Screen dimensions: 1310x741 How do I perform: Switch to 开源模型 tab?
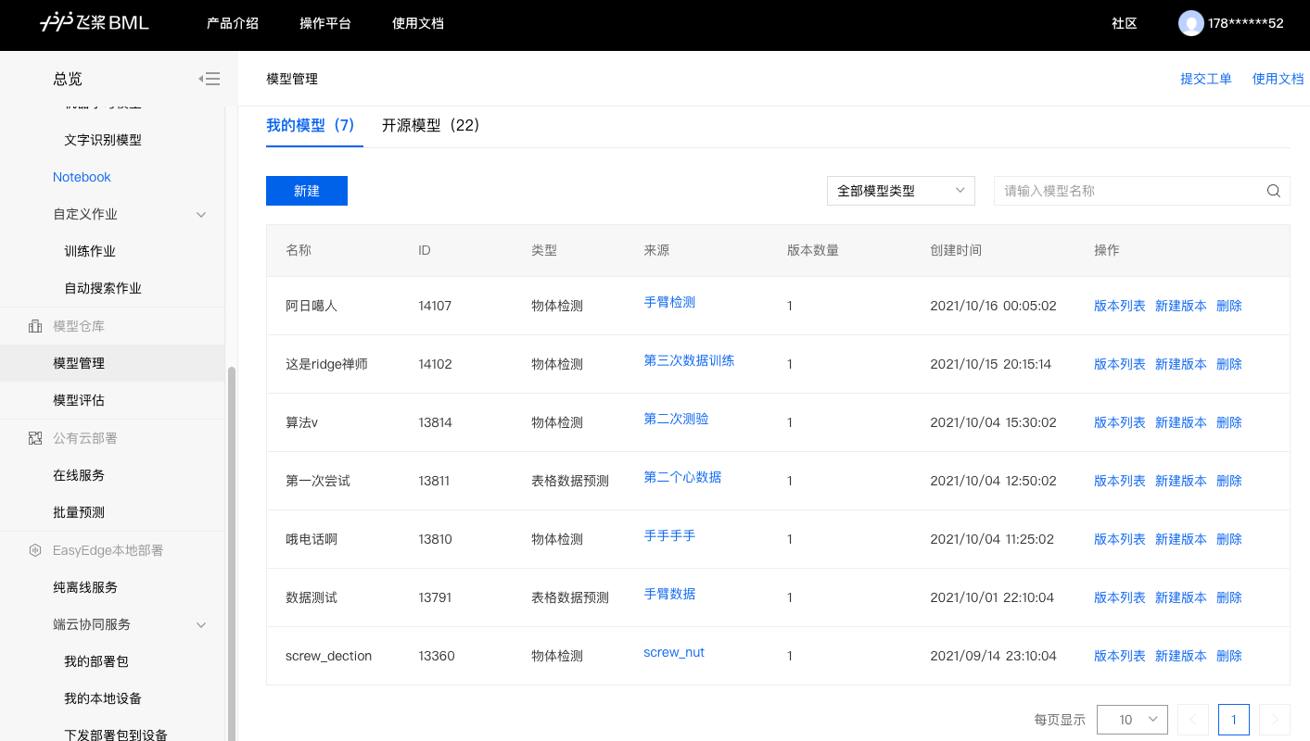coord(431,125)
